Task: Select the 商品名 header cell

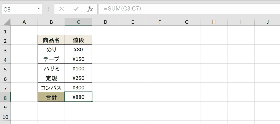Action: pos(51,40)
